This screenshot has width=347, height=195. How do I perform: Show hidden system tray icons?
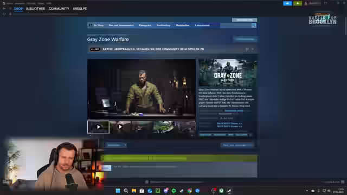click(307, 191)
